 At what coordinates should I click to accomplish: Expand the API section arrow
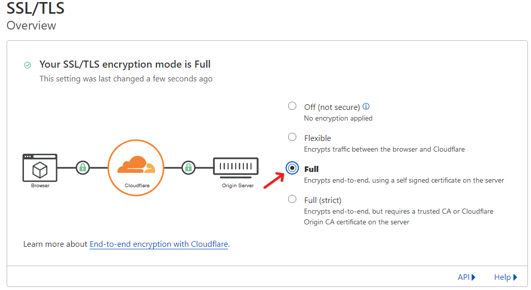(473, 277)
